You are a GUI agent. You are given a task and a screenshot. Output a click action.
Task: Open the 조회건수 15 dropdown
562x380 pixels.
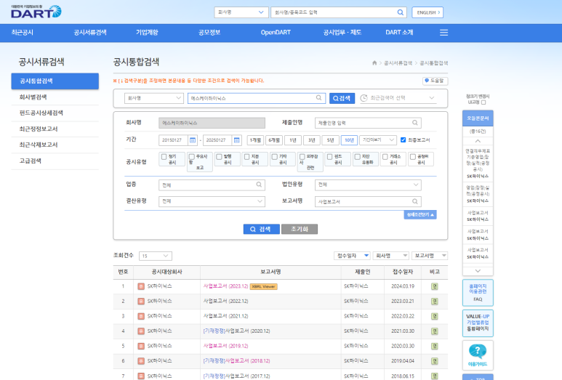coord(156,256)
